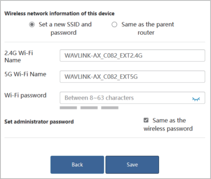Click the "Same as the wireless password" label text
Viewport: 211px width, 179px height.
coord(169,125)
